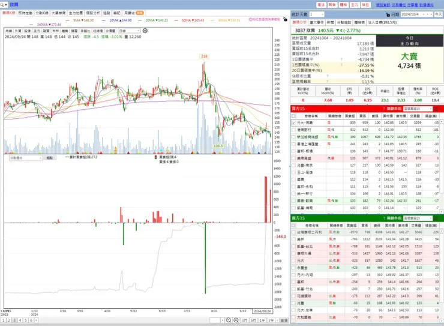
Task: Click the 買賣超 column header in 買方15
Action: pyautogui.click(x=350, y=116)
